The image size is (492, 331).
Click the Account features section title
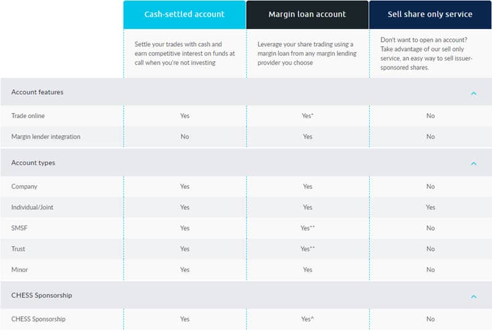point(38,92)
